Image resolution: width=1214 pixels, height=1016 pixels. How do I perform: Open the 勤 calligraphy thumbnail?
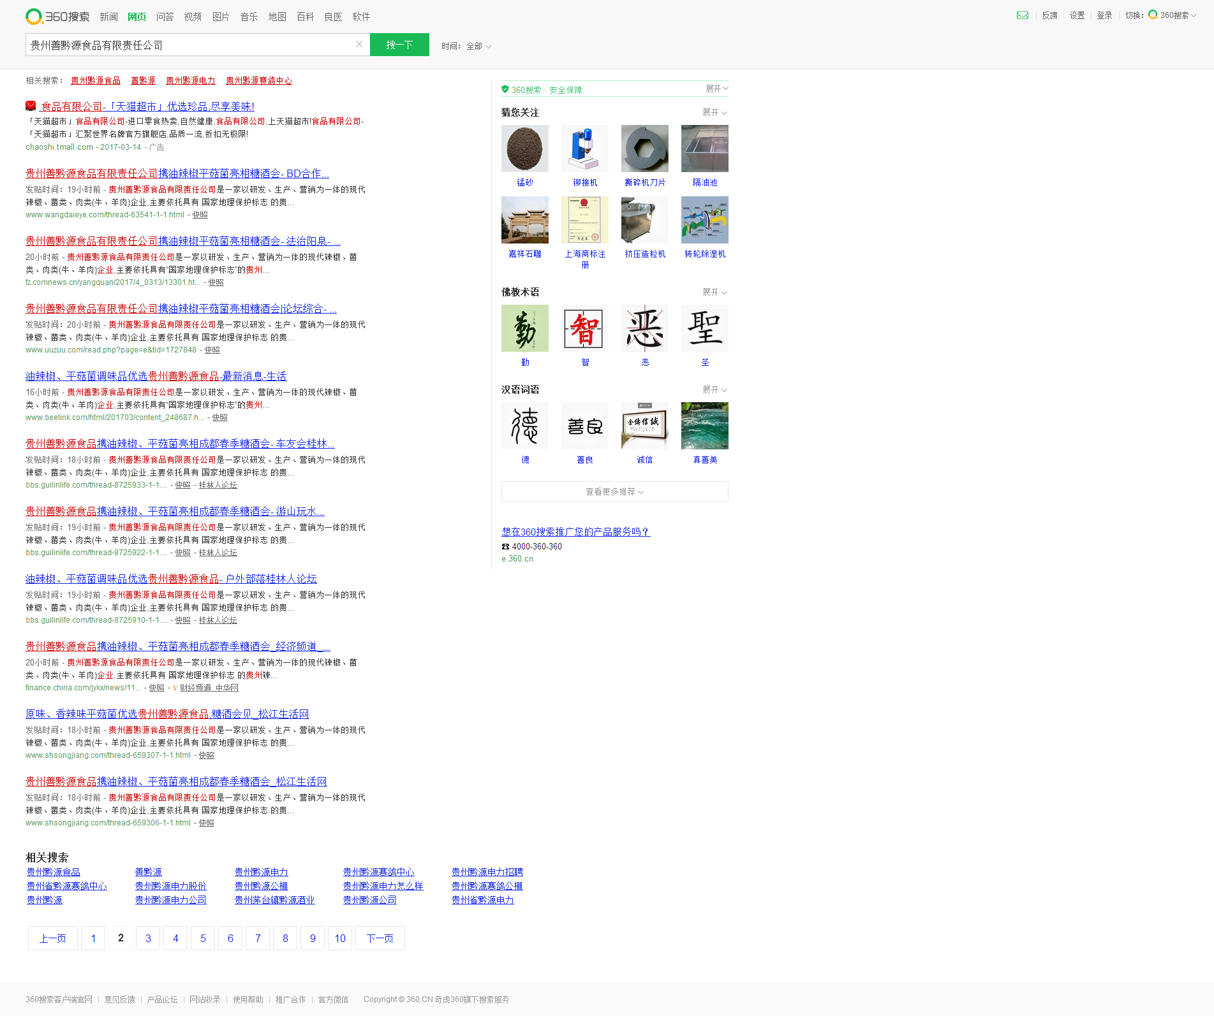pyautogui.click(x=525, y=328)
